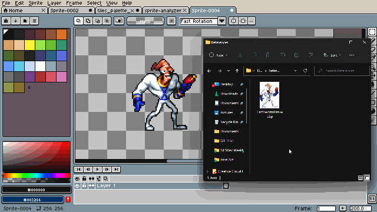Play the animation
Screen dimensions: 377x212
pyautogui.click(x=97, y=169)
